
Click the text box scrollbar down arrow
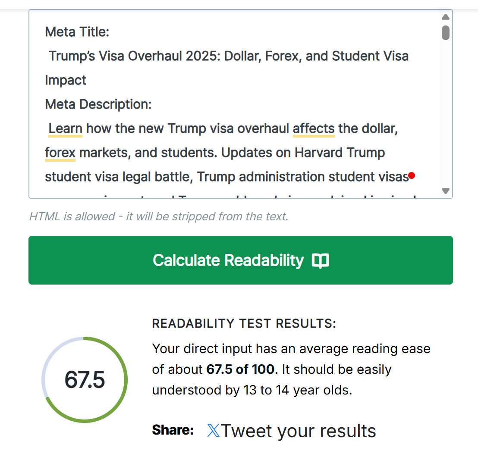coord(446,191)
